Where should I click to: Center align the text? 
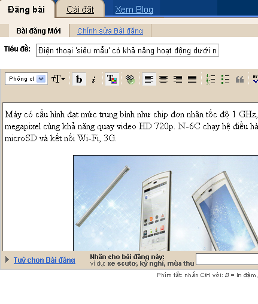tap(163, 79)
